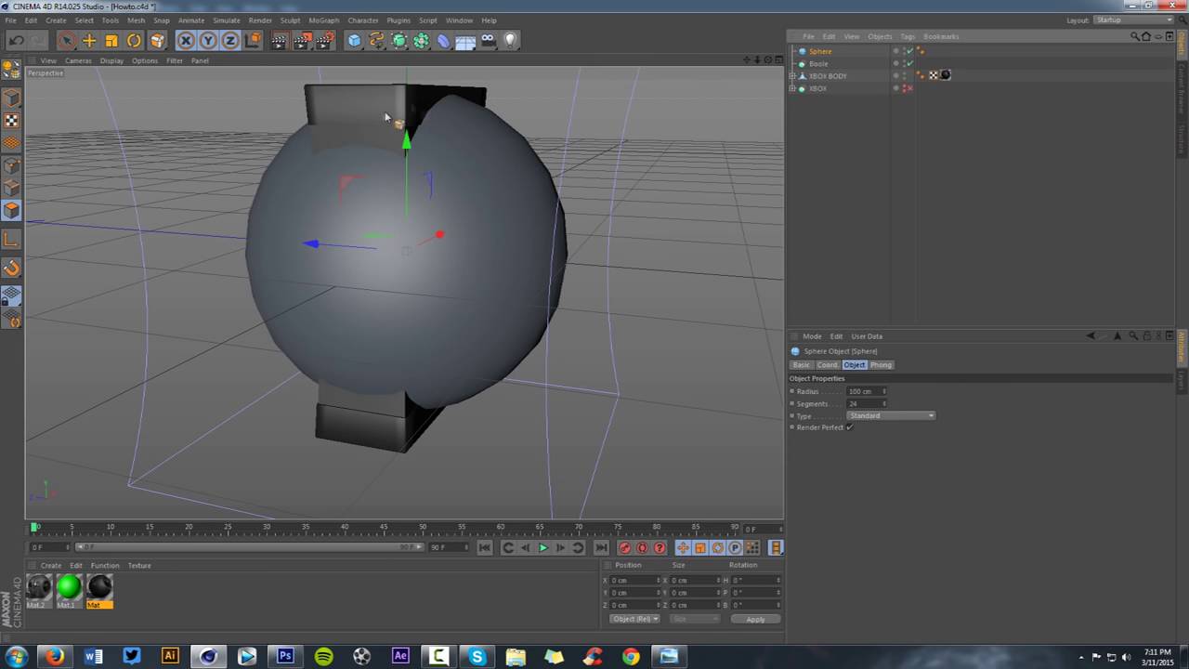Add a light object
Viewport: 1189px width, 669px height.
coord(510,40)
